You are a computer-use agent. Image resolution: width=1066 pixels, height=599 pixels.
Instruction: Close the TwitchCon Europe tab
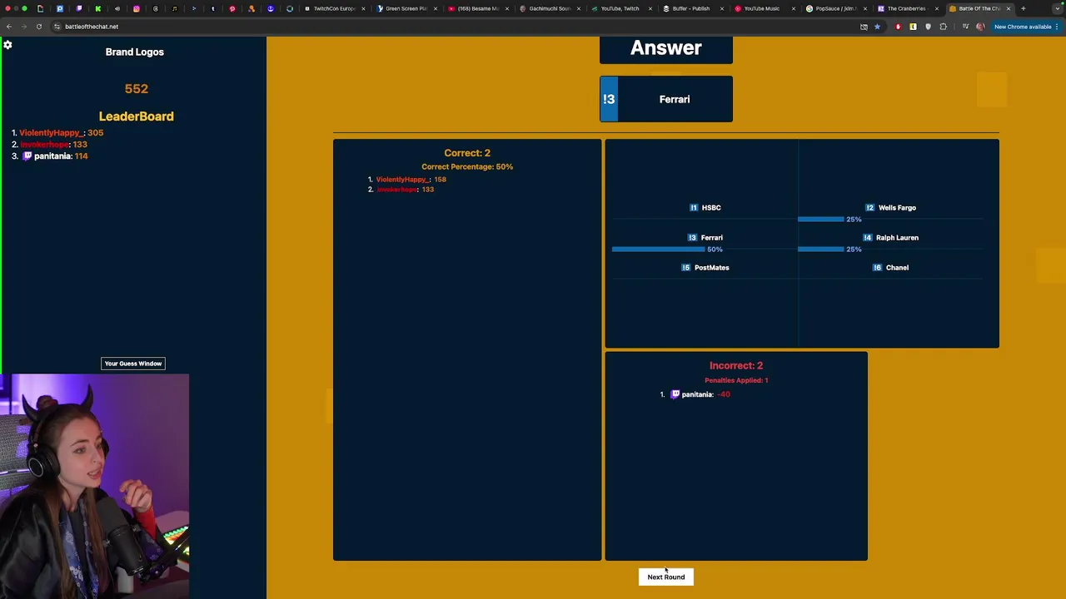[x=363, y=8]
